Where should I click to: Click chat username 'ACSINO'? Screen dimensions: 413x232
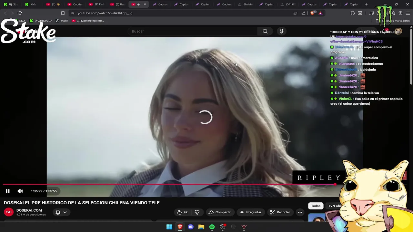click(x=341, y=58)
